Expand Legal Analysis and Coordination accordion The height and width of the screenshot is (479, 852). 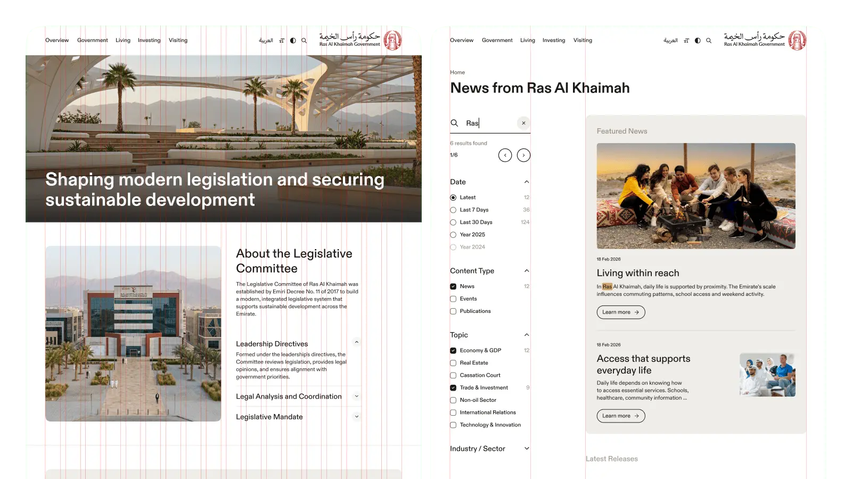click(357, 396)
